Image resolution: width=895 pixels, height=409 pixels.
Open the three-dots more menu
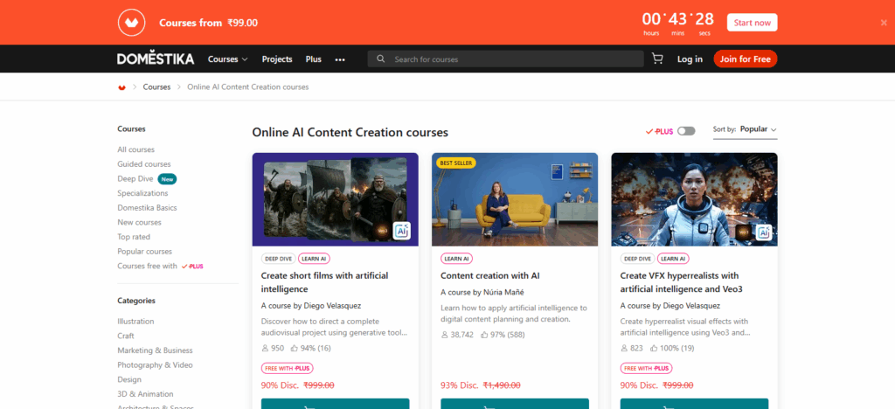[340, 59]
